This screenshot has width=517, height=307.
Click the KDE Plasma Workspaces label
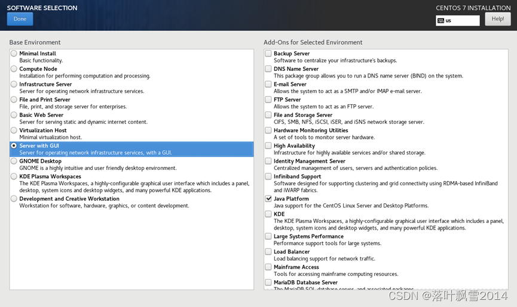click(50, 176)
